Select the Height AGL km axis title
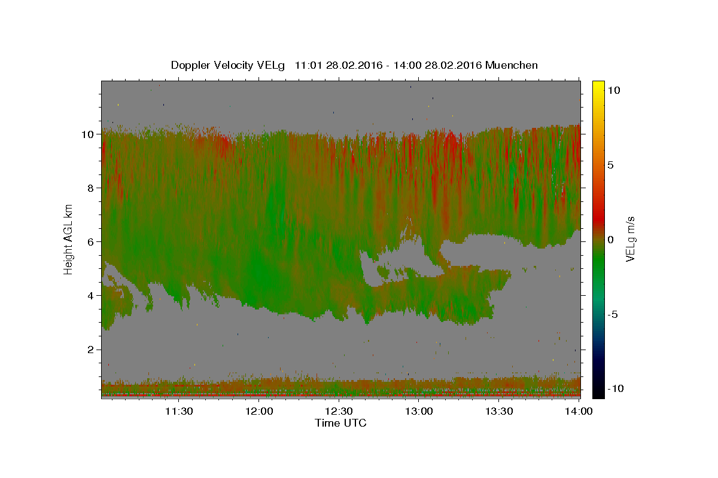This screenshot has height=478, width=718. pos(69,239)
